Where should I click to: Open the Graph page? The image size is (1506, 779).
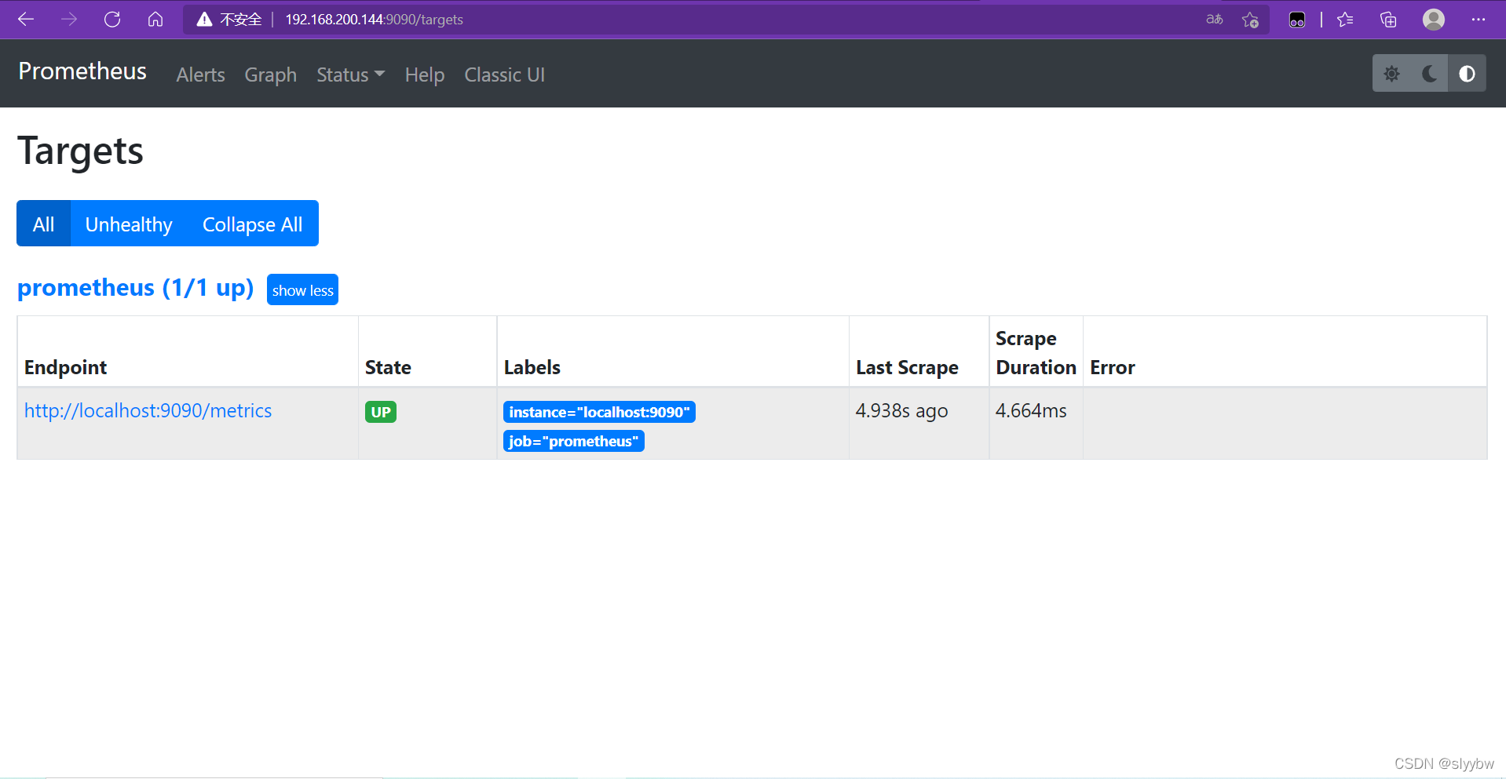(271, 75)
